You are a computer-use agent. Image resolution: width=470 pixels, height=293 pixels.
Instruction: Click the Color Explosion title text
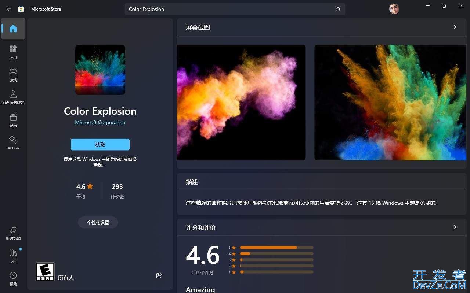tap(100, 111)
